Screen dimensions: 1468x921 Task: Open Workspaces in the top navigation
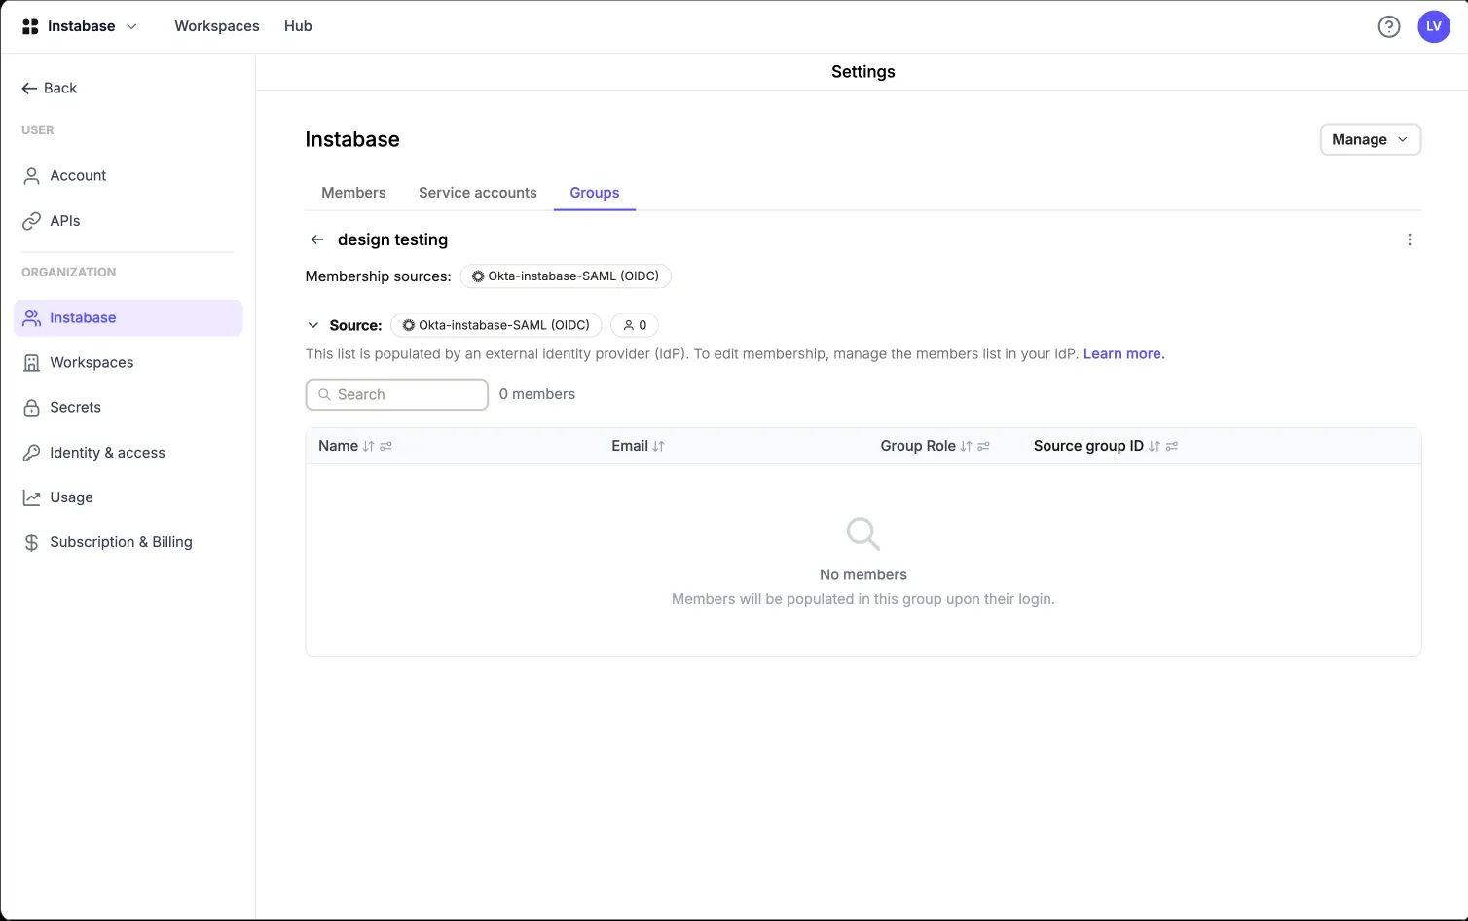pyautogui.click(x=217, y=26)
